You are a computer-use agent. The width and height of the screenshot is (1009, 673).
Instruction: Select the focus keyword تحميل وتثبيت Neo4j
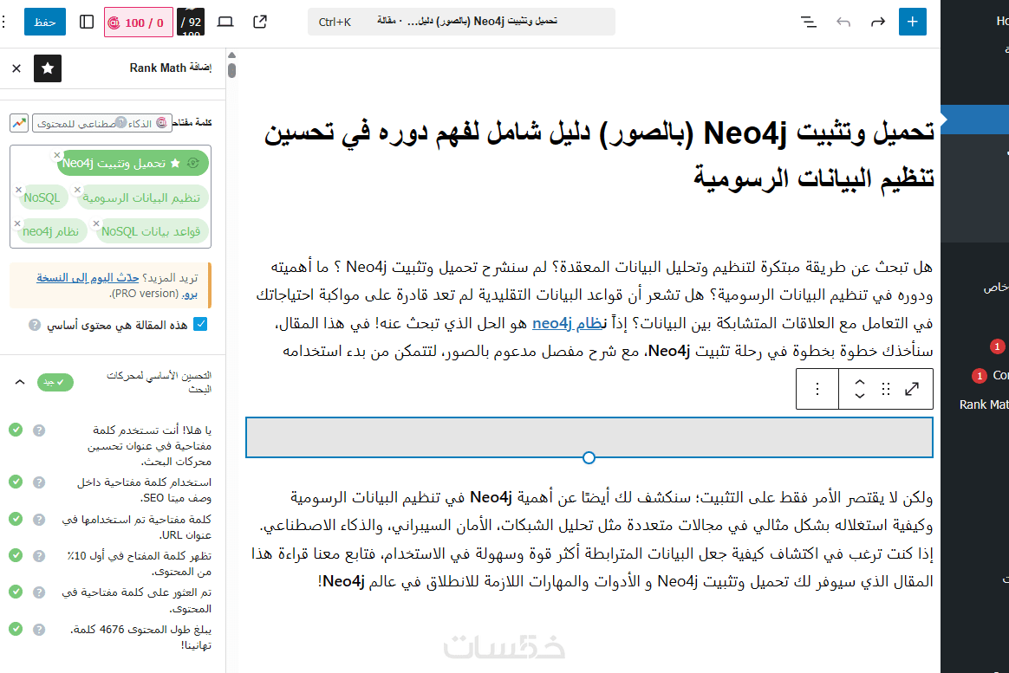(x=132, y=163)
